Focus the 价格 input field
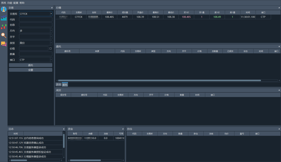Image resolution: width=281 pixels, height=162 pixels. point(34,49)
